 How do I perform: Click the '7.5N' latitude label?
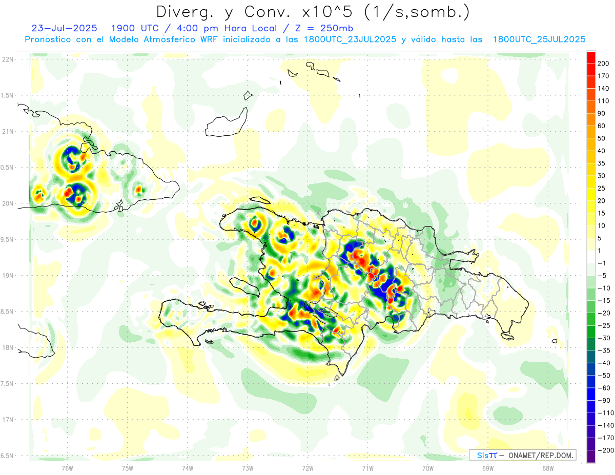pos(8,384)
